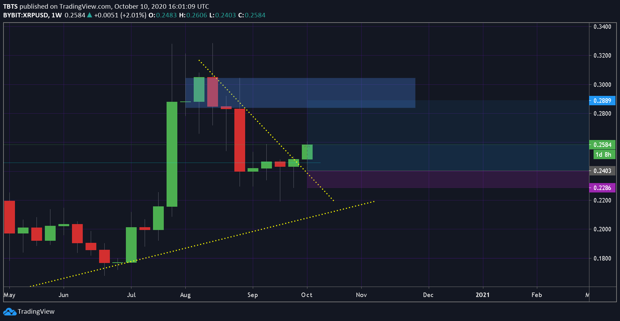Click the large green late-July candle
The image size is (620, 321).
pyautogui.click(x=172, y=154)
